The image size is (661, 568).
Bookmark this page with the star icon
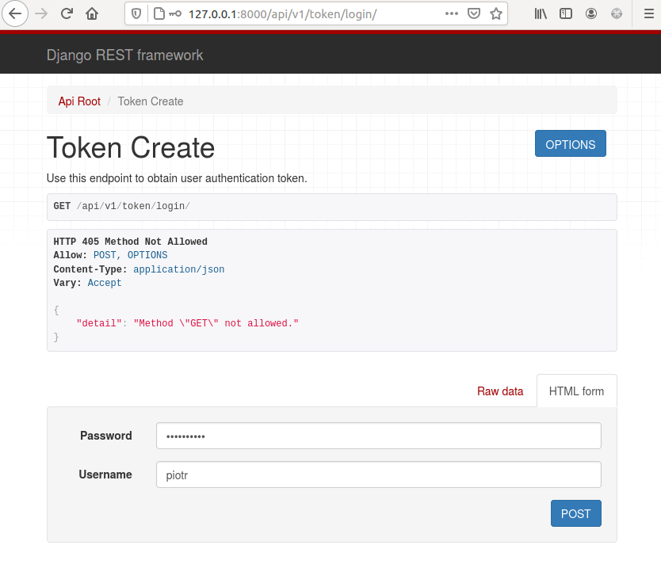click(497, 13)
